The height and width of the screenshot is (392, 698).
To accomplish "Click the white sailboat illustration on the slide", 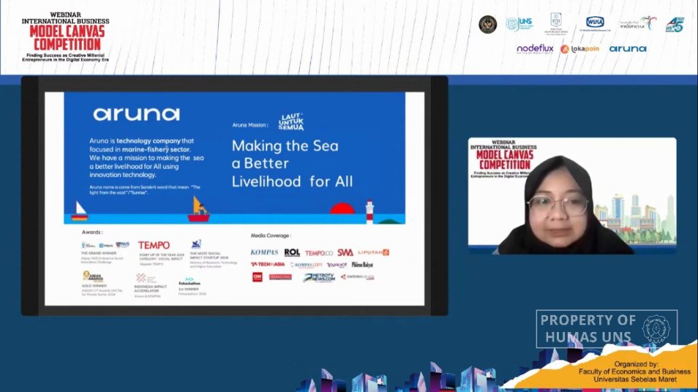I will 80,211.
